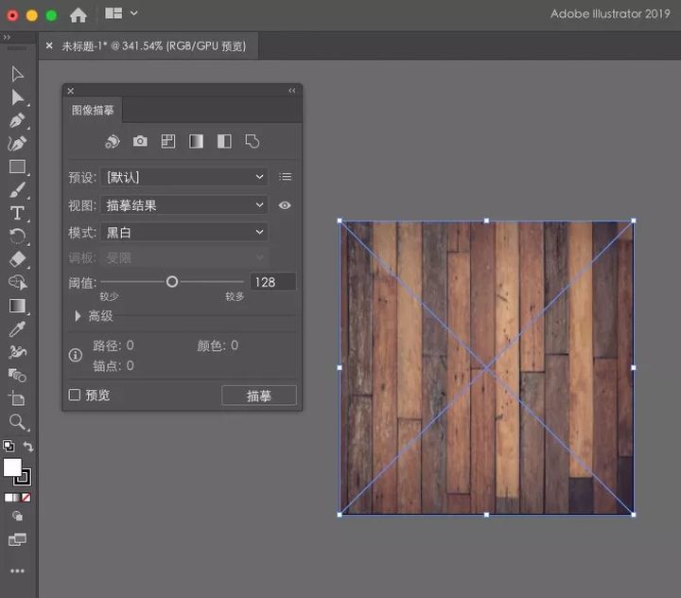Screen dimensions: 681x598
Task: Select the 图像描摹 panel tab
Action: coord(93,111)
